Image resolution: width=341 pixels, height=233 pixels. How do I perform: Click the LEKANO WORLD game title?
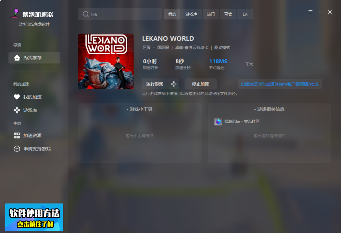[x=168, y=39]
